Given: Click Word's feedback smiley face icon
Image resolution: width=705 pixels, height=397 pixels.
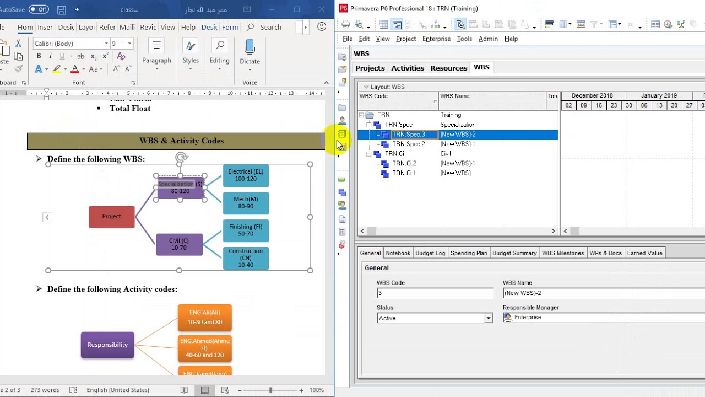Looking at the screenshot, I should point(322,26).
